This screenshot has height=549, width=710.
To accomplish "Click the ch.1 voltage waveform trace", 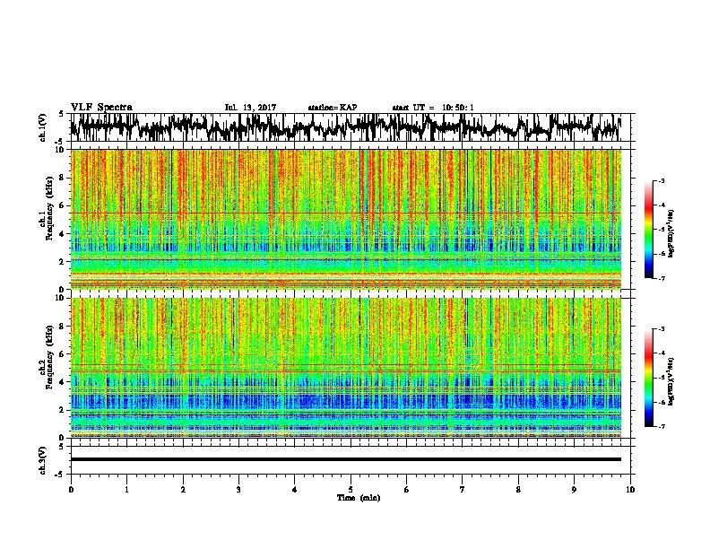I will point(346,126).
